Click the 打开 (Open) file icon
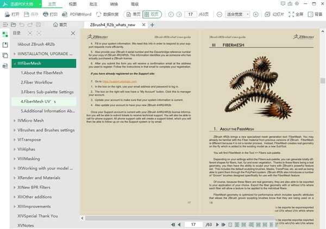Screen dimensions: 326x229 click(7, 14)
